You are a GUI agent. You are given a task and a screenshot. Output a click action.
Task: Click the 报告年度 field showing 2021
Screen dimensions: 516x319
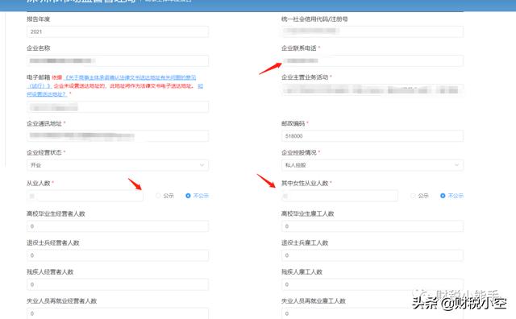118,31
